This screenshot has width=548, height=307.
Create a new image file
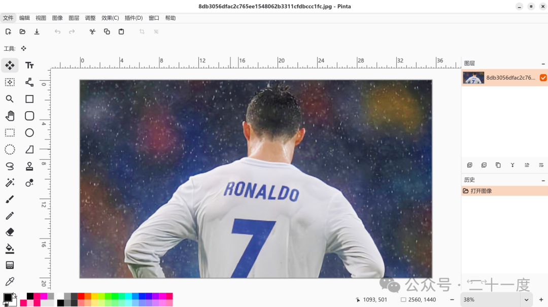point(9,31)
